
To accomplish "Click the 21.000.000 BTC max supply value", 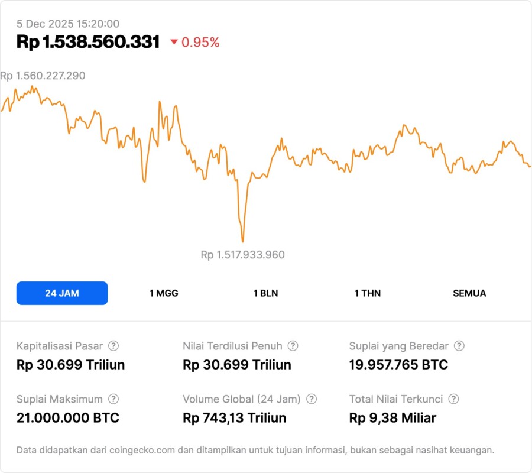I will pos(68,418).
